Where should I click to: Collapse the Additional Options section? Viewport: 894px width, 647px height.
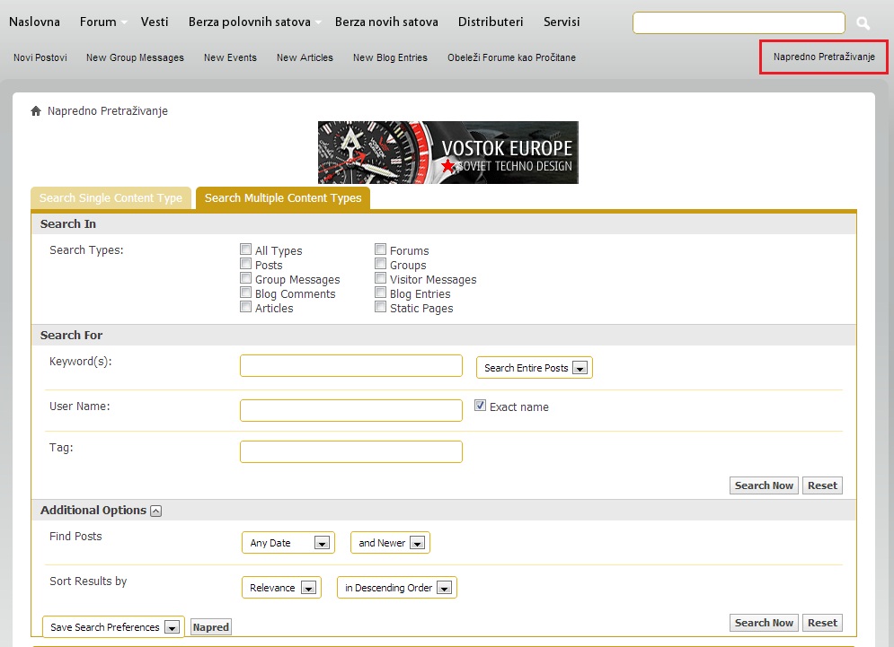[155, 511]
